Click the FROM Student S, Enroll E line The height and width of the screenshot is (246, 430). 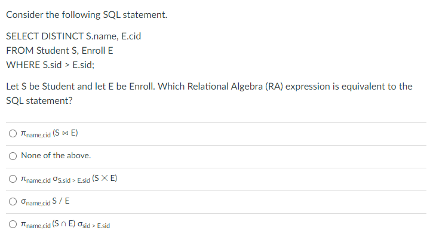[60, 51]
